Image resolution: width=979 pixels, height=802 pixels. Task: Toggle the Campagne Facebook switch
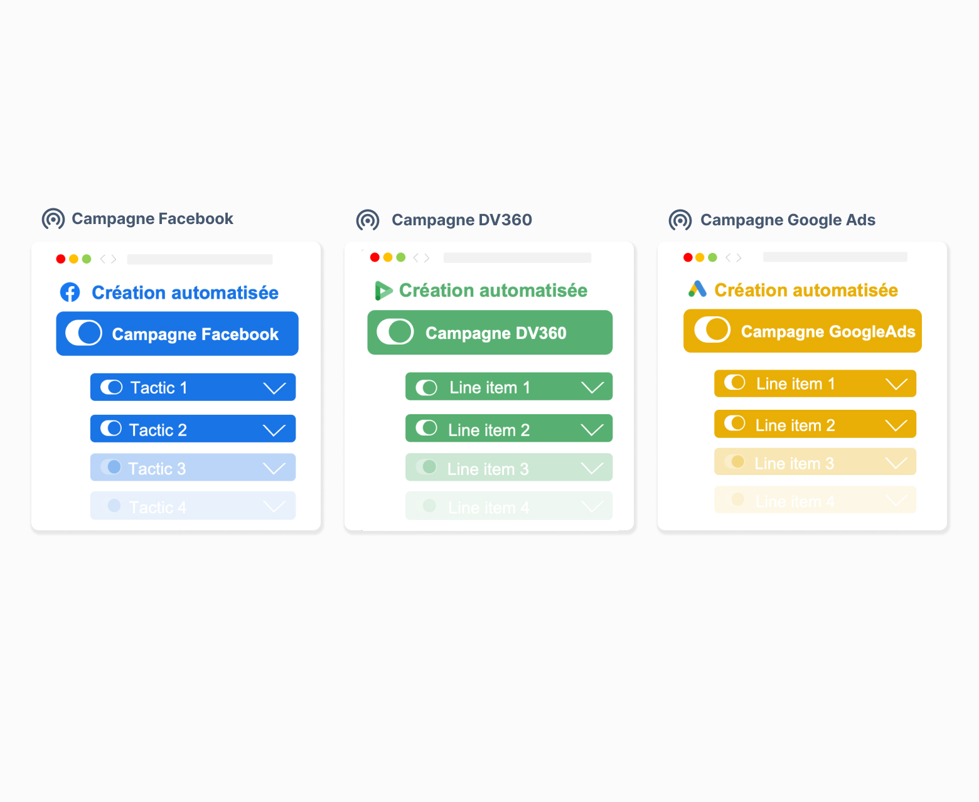(x=84, y=333)
